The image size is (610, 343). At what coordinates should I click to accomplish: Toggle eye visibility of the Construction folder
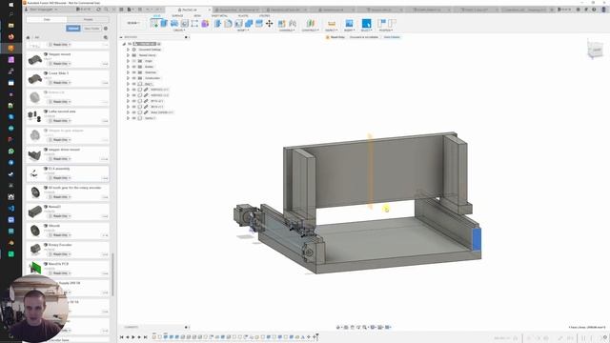point(133,78)
